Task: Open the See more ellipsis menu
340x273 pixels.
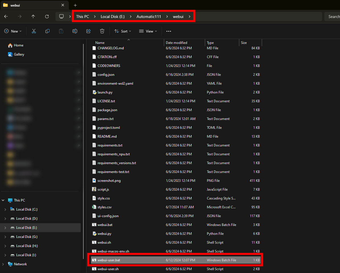Action: (169, 31)
